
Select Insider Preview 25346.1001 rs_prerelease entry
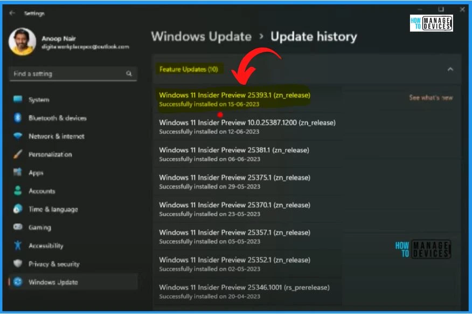click(x=247, y=291)
